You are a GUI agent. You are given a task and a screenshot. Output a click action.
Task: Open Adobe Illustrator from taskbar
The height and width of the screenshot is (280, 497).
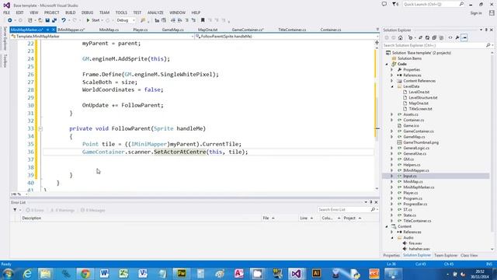316,274
